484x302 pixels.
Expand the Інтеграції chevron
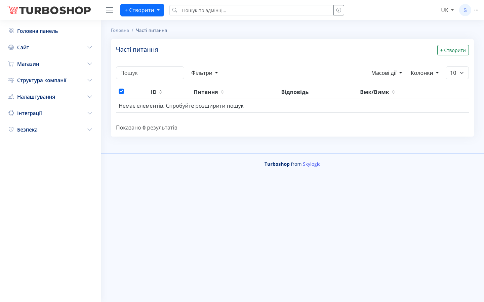90,113
